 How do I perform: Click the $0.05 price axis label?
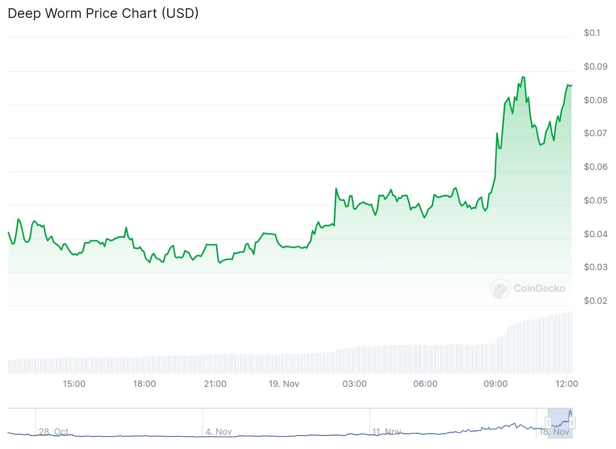(x=595, y=201)
